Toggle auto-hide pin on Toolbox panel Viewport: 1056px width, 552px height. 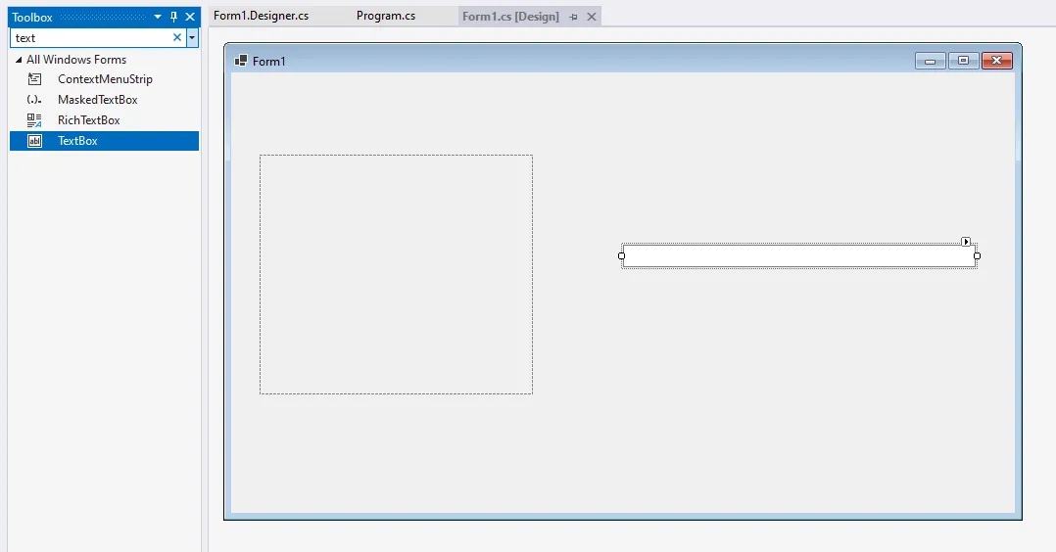click(x=174, y=17)
